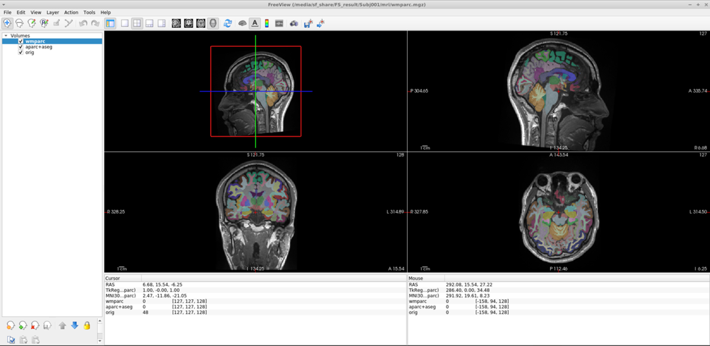Switch to sagittal view button

[176, 23]
